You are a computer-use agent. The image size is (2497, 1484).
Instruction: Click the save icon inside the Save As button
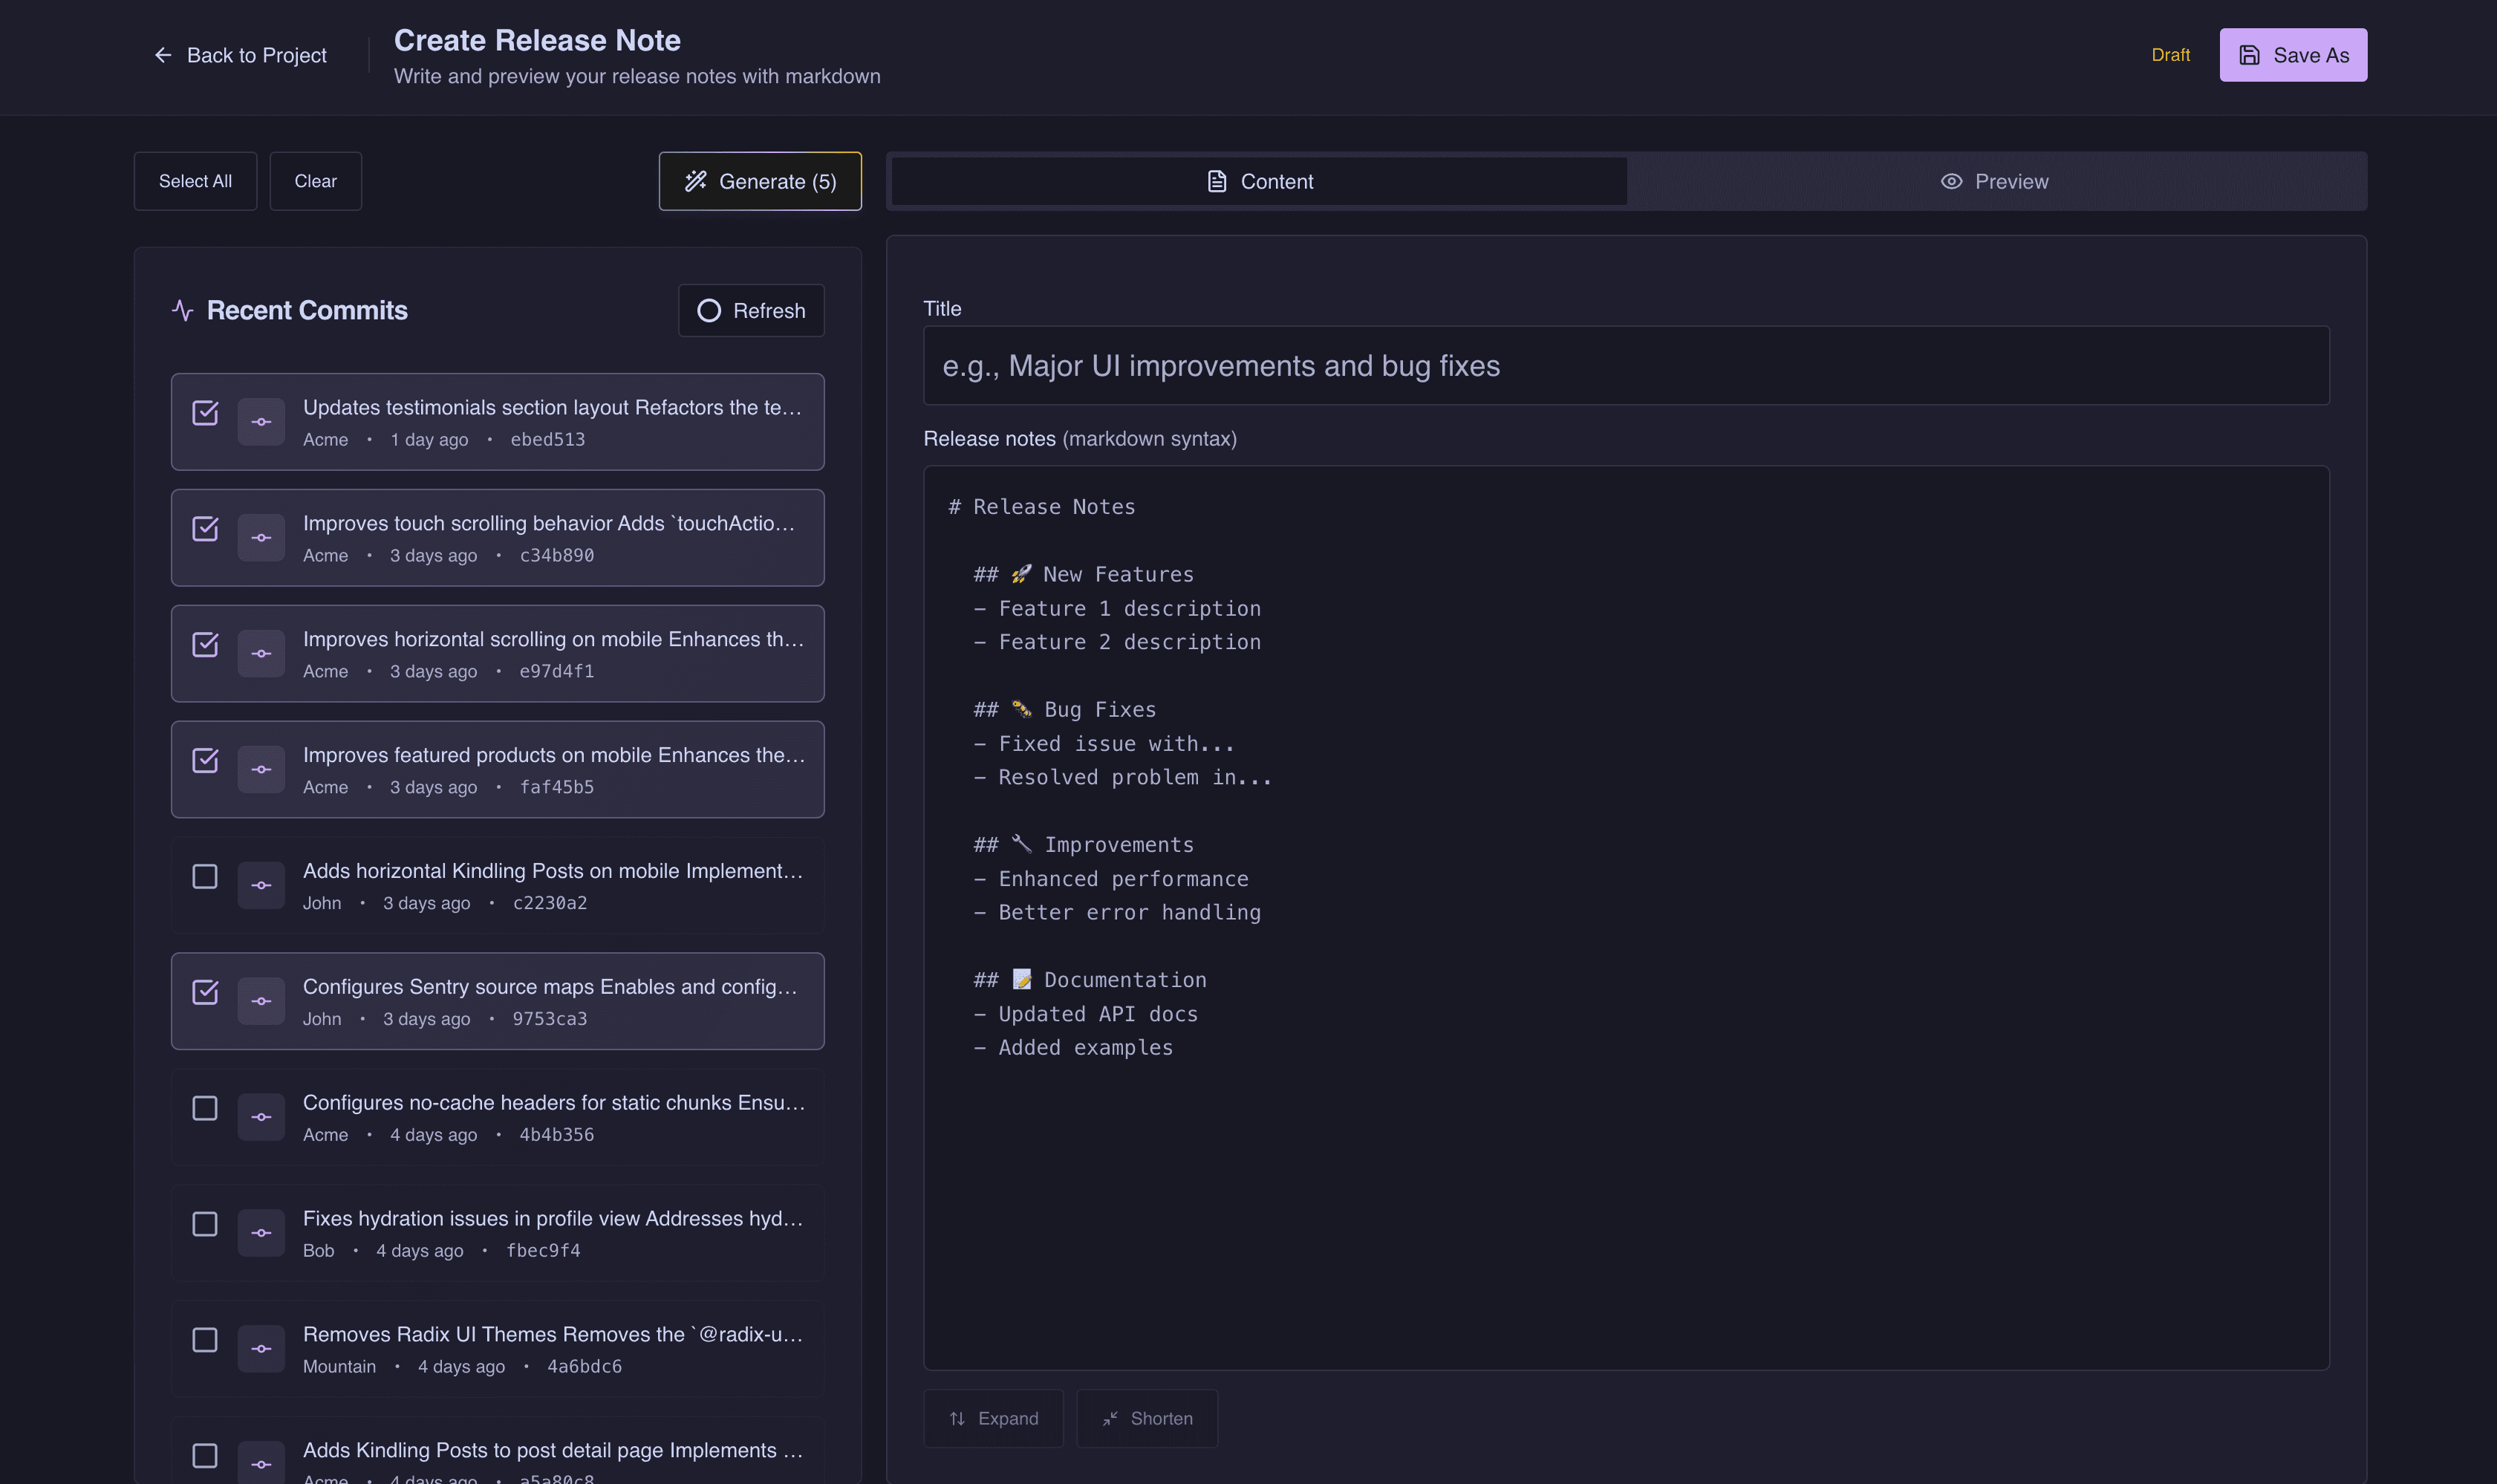[2251, 55]
